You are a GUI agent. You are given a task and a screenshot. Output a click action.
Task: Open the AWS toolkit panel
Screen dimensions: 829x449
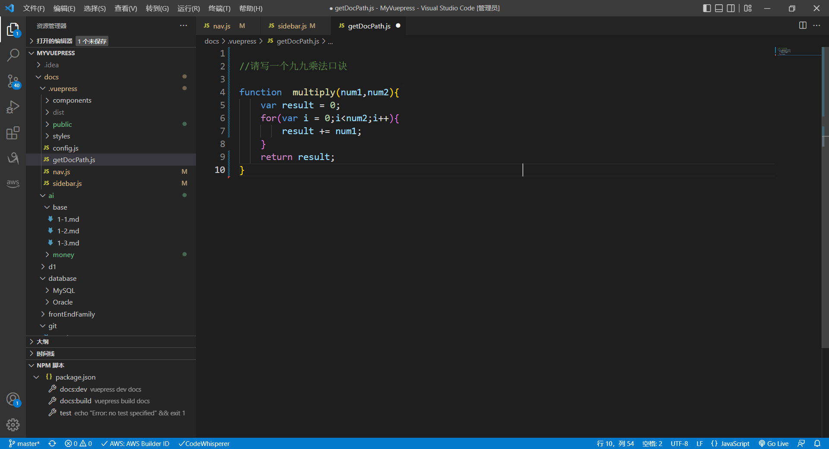[x=13, y=183]
